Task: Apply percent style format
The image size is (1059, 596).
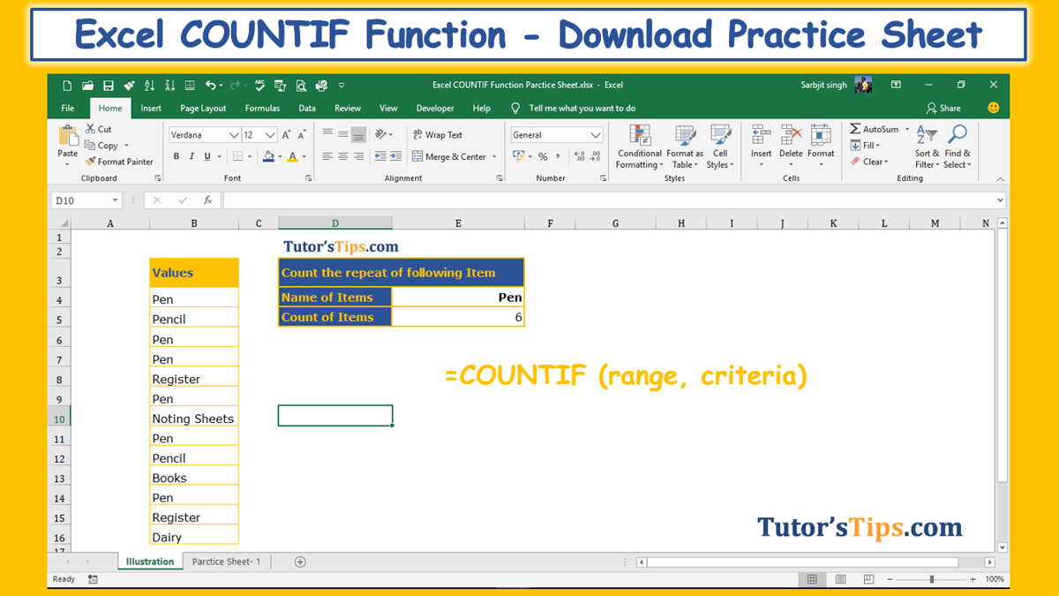Action: click(543, 156)
